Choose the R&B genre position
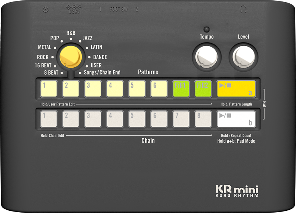 pyautogui.click(x=71, y=33)
